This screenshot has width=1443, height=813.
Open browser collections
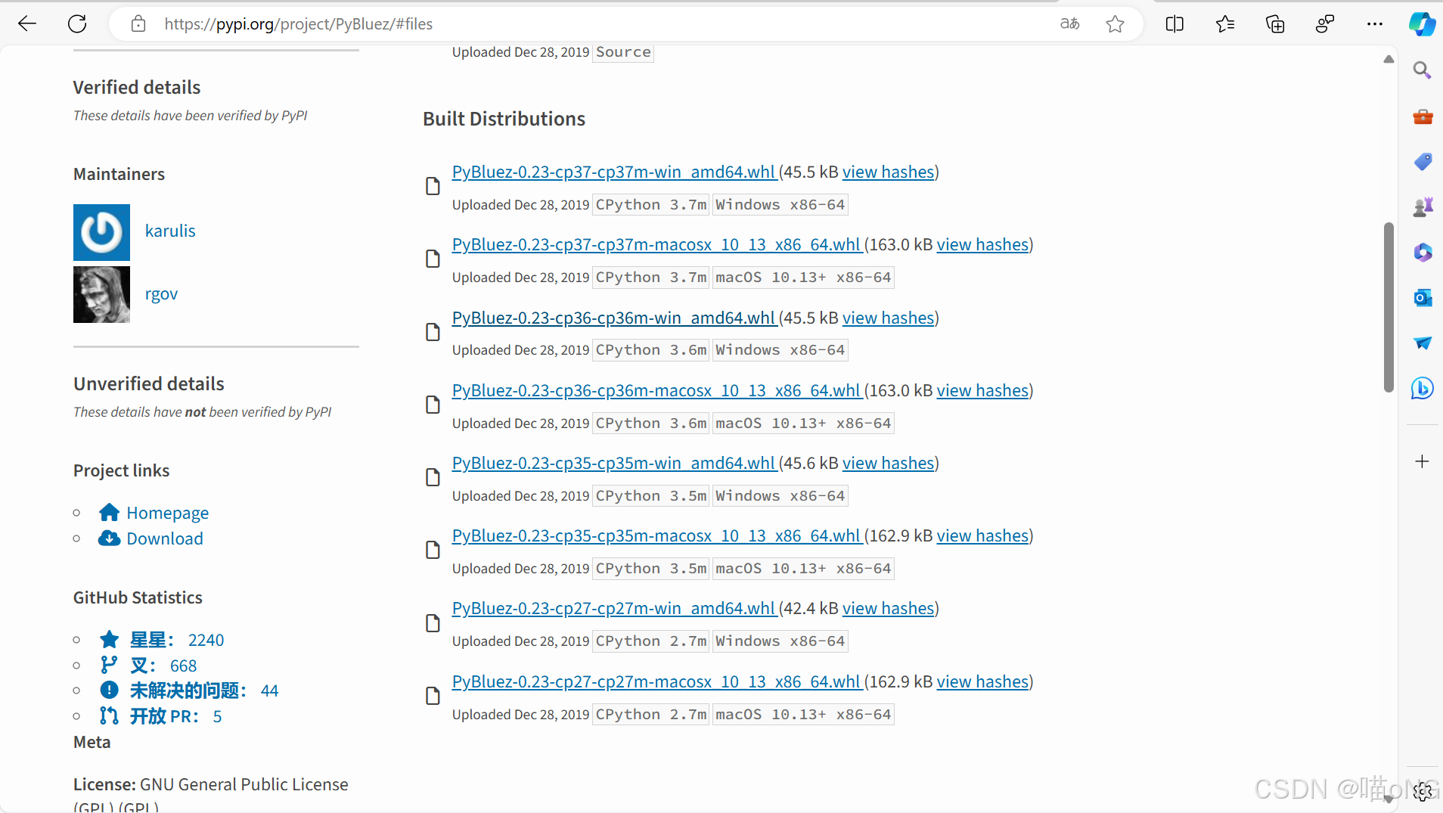coord(1275,23)
